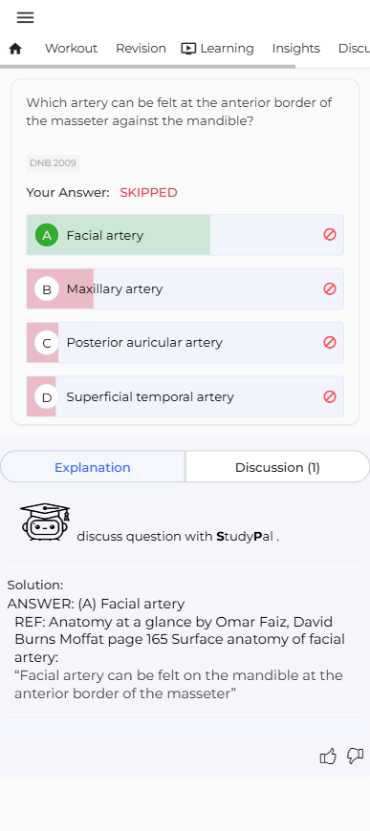This screenshot has height=831, width=370.
Task: Click the thumbs down icon
Action: point(355,756)
